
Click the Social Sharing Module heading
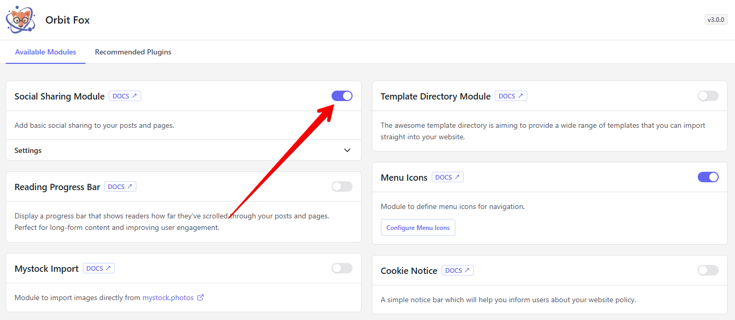point(59,96)
